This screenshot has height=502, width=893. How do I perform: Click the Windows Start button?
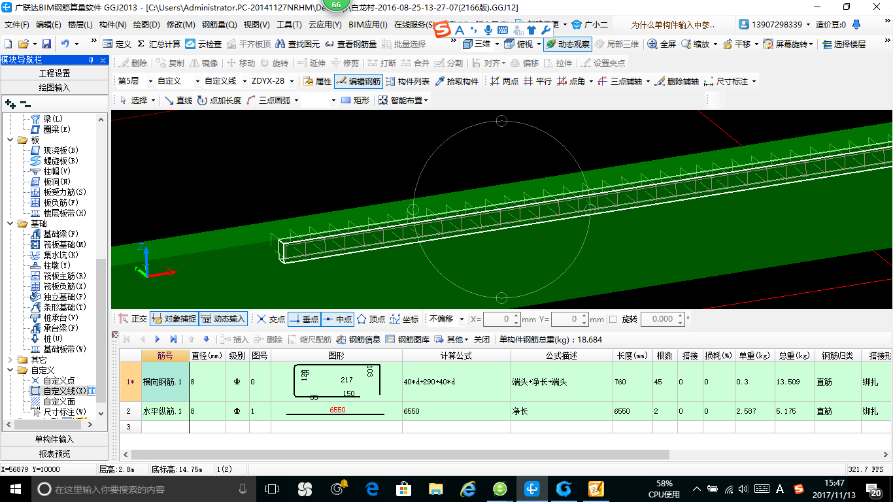(16, 488)
